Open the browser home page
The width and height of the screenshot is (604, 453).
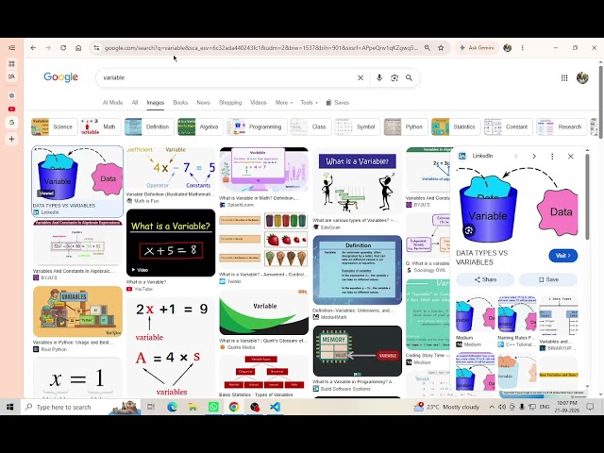click(x=78, y=48)
